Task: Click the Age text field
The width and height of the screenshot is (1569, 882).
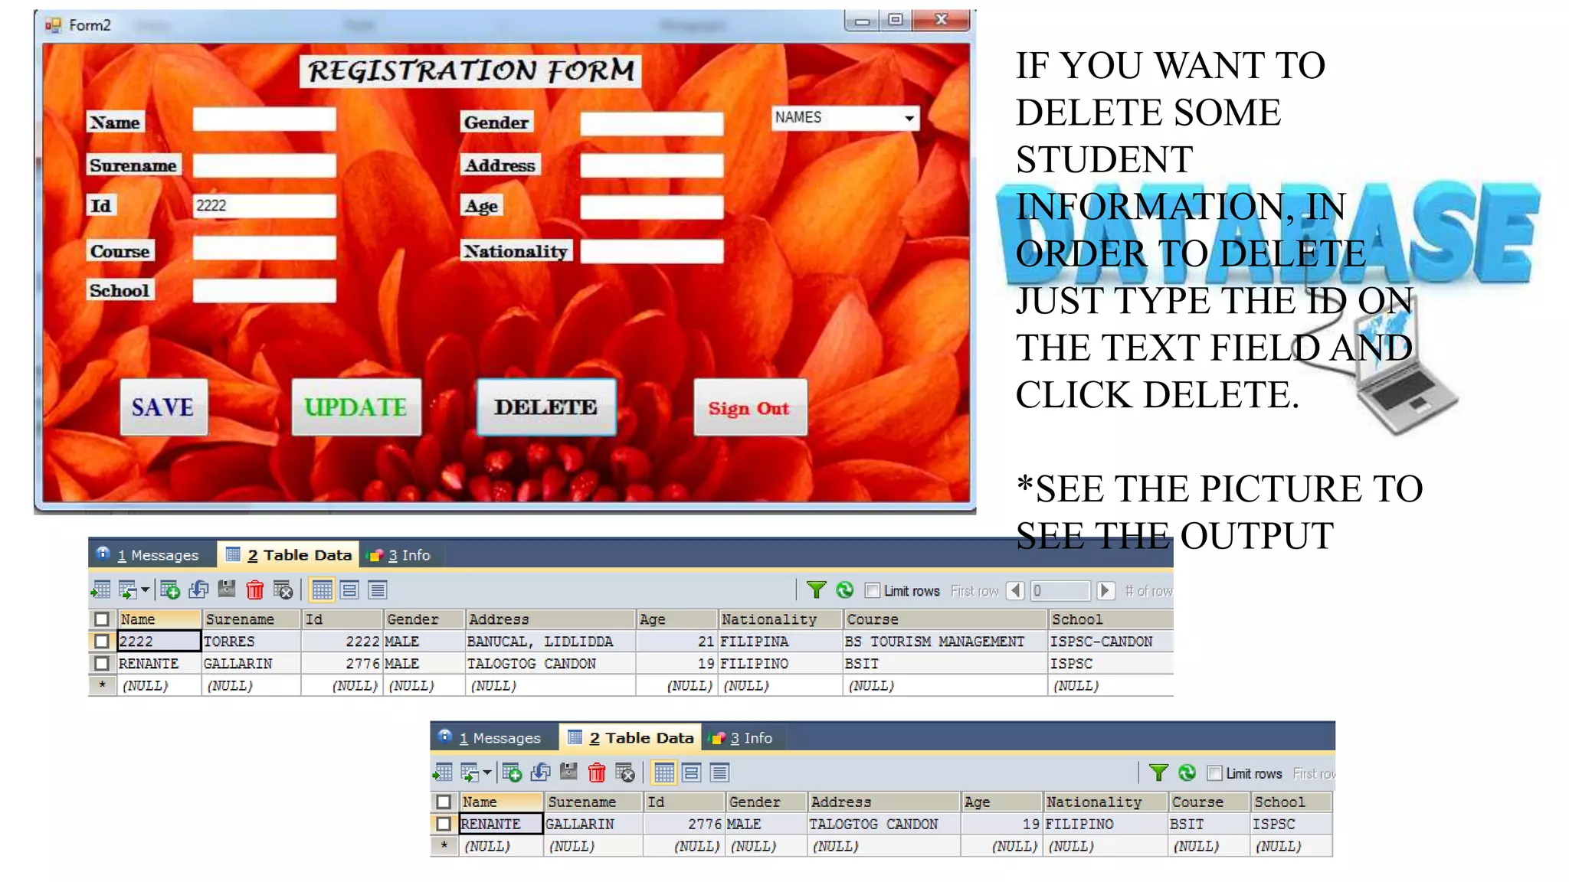Action: pyautogui.click(x=652, y=207)
